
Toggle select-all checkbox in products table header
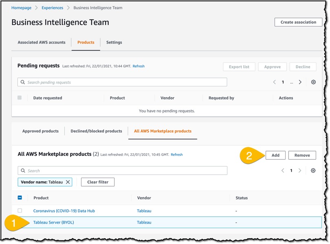20,198
